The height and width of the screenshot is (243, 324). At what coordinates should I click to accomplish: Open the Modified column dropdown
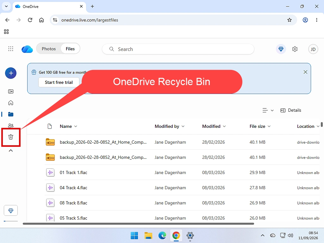point(224,126)
